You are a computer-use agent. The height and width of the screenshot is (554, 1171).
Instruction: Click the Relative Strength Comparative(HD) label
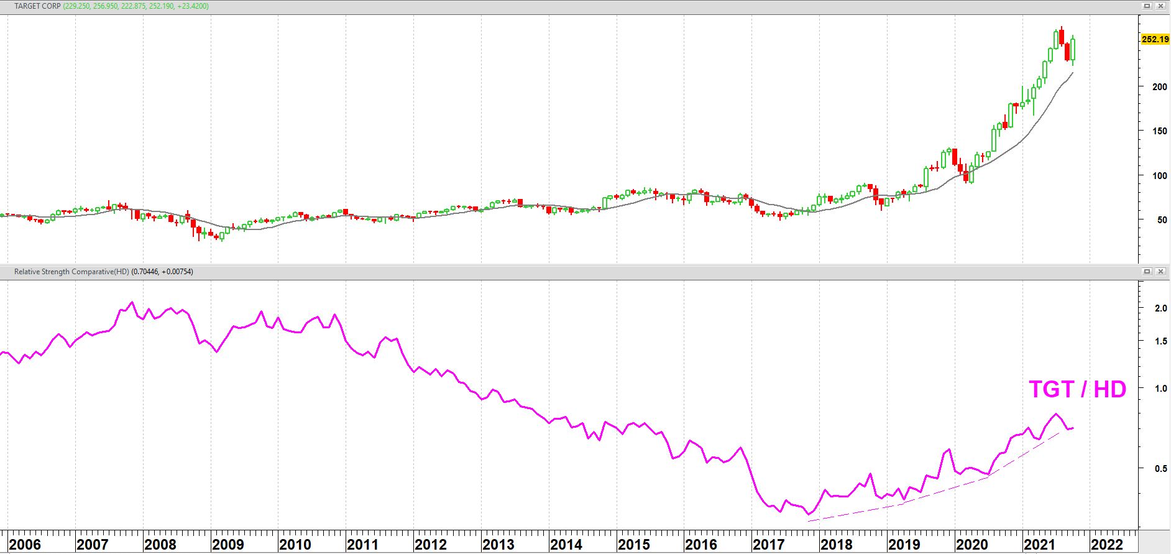71,272
